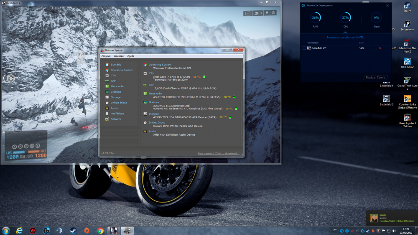Select Gráficos in the Speccy sidebar
Image resolution: width=418 pixels, height=235 pixels.
coord(116,92)
